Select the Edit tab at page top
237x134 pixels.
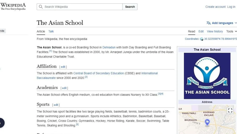click(201, 31)
